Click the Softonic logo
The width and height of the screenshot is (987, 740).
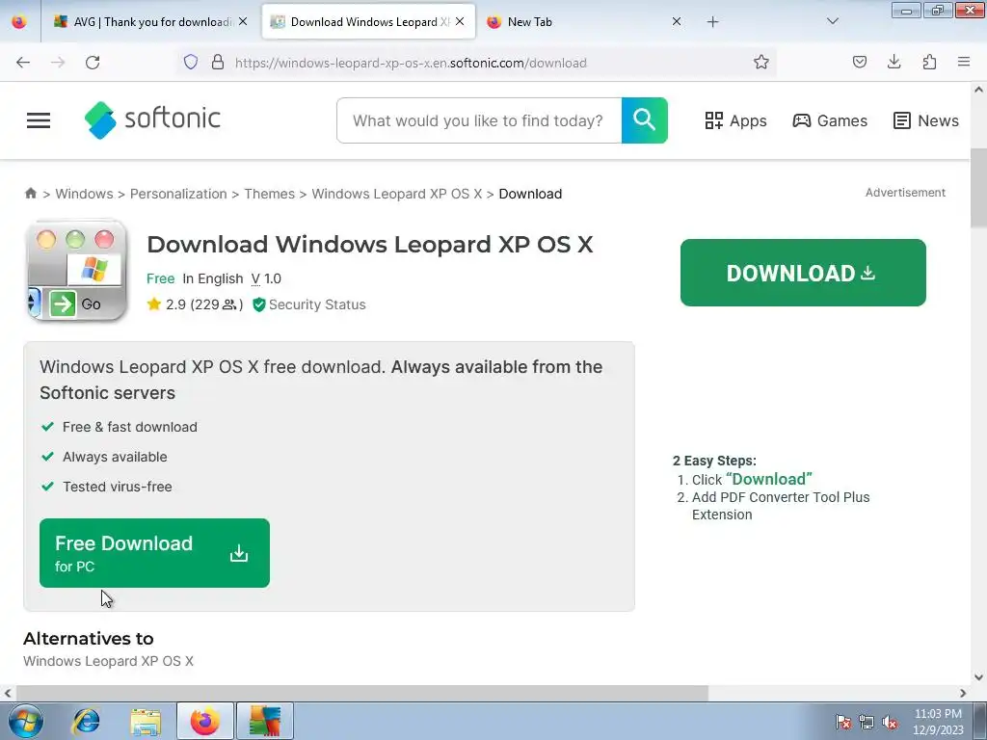pyautogui.click(x=152, y=119)
